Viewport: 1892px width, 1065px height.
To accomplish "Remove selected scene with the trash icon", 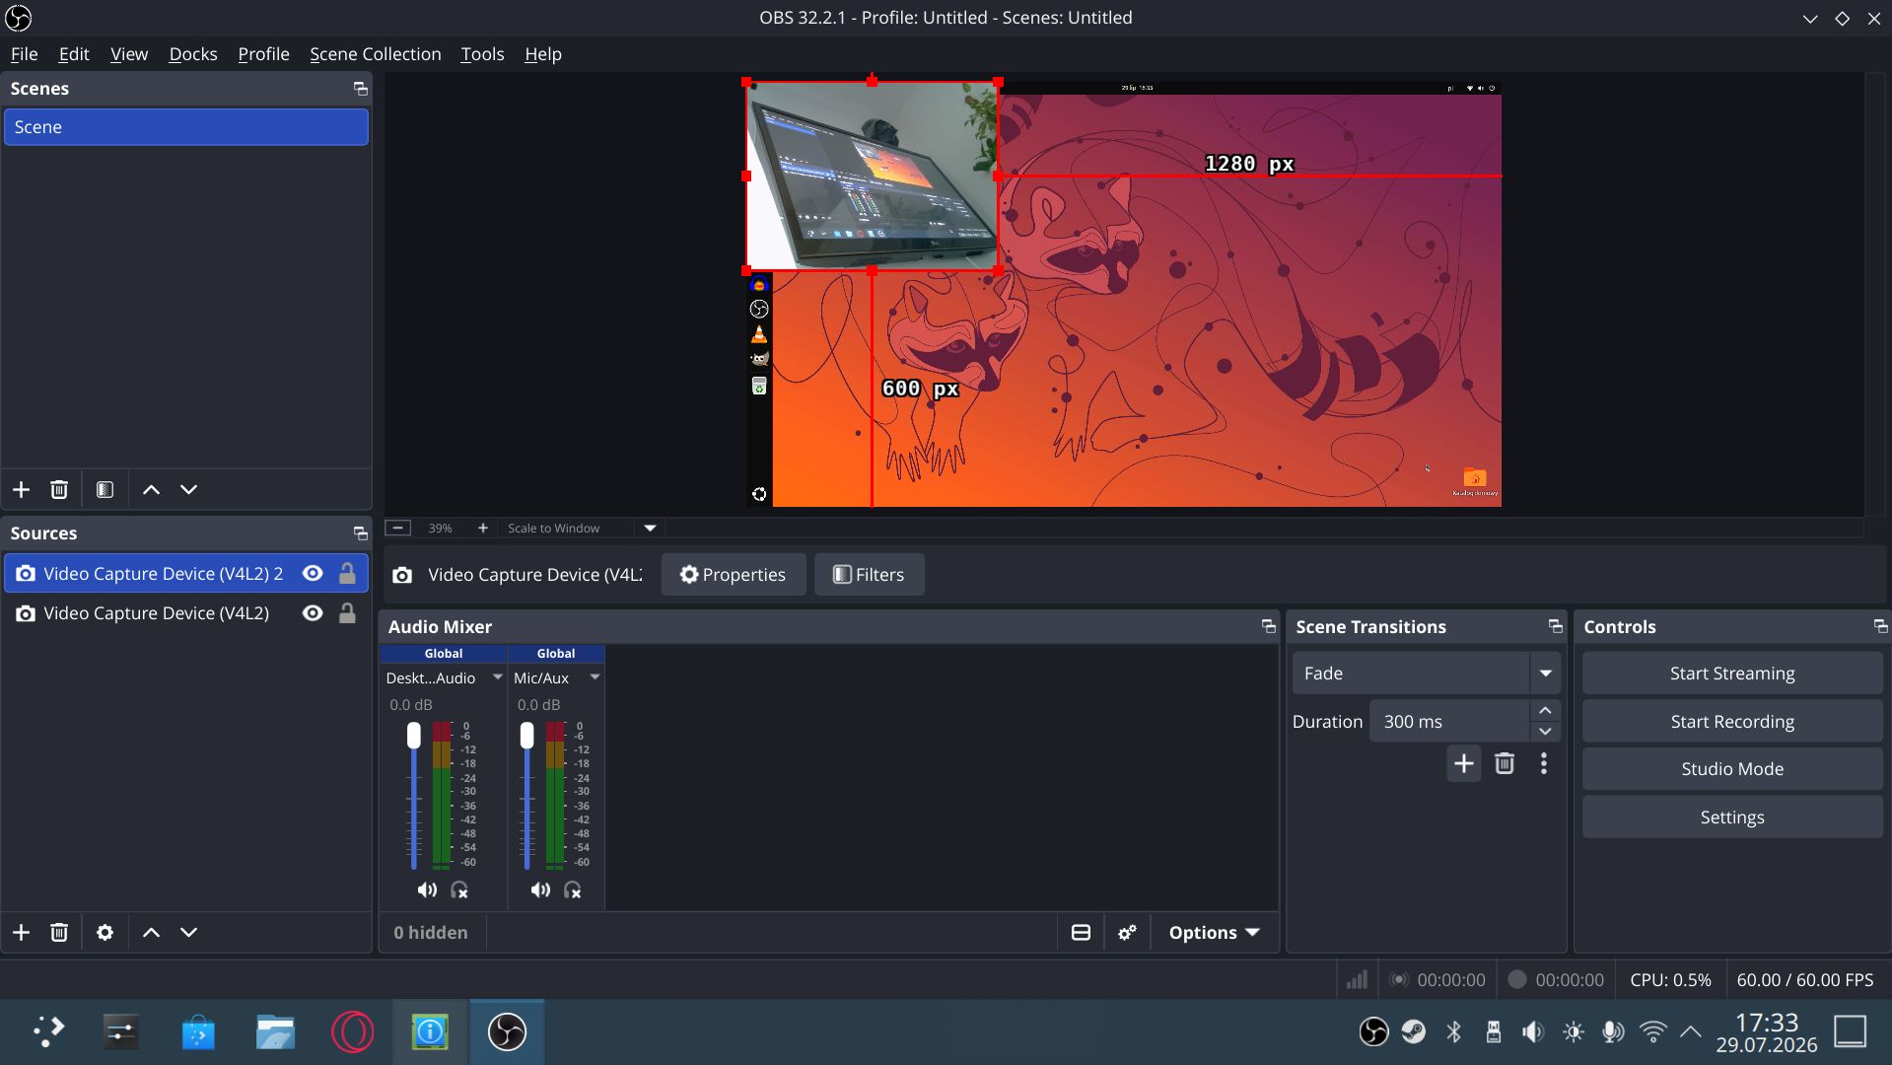I will 59,489.
